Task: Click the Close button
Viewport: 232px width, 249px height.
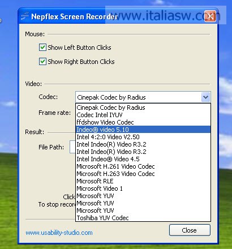Action: 190,230
